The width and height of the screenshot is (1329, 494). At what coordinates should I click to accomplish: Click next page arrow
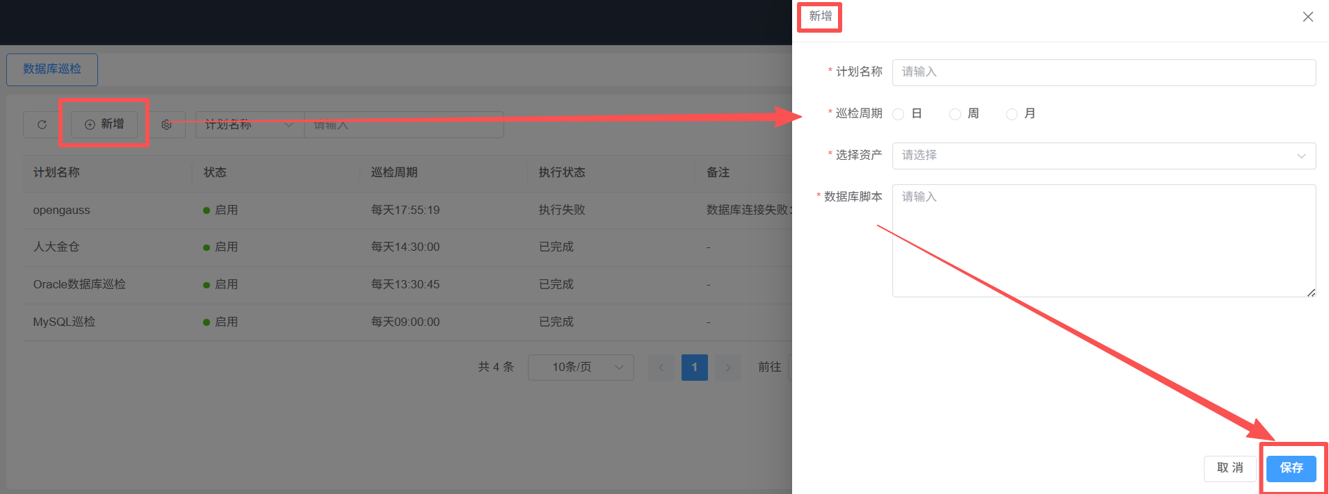(x=728, y=367)
